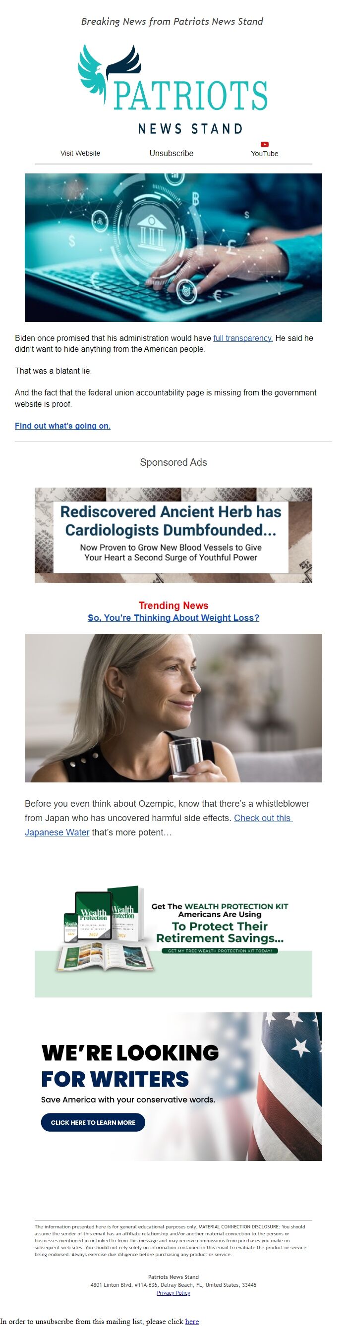Viewport: 347px width, 1326px height.
Task: Follow the 'full transparency' hyperlink
Action: pos(243,338)
